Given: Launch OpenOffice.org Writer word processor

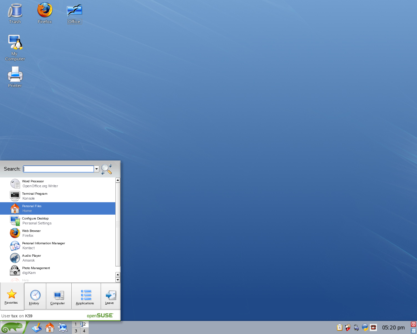Looking at the screenshot, I should (x=58, y=184).
